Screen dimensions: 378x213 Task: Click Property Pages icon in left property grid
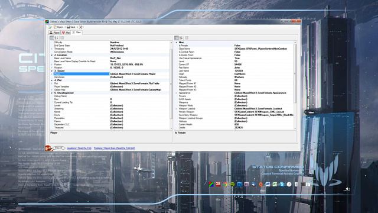(x=62, y=38)
